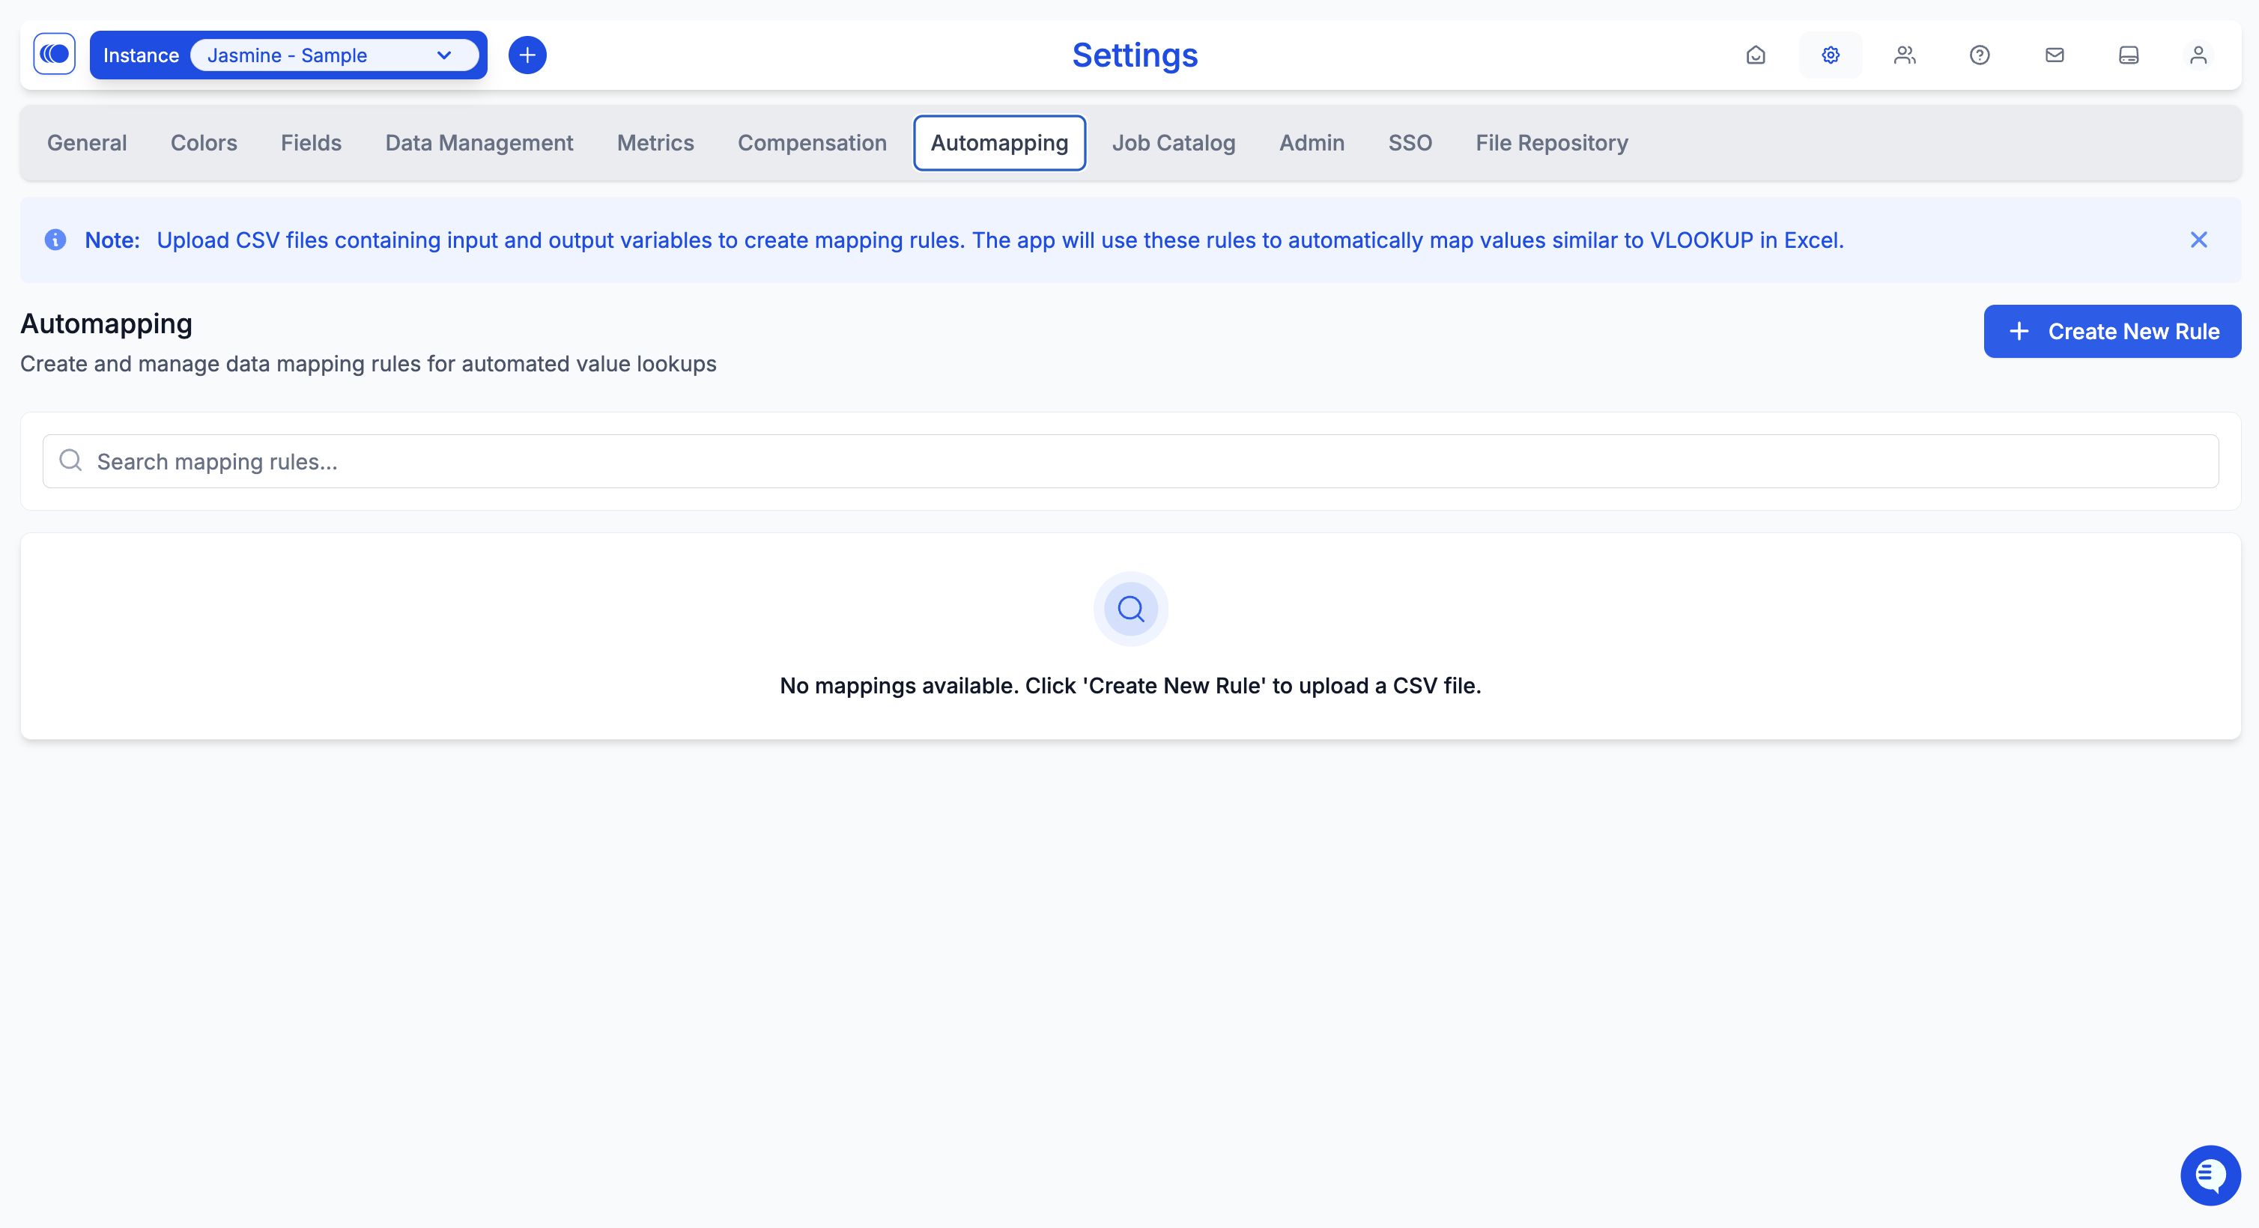Switch to the SSO tab
Viewport: 2259px width, 1228px height.
click(1409, 143)
